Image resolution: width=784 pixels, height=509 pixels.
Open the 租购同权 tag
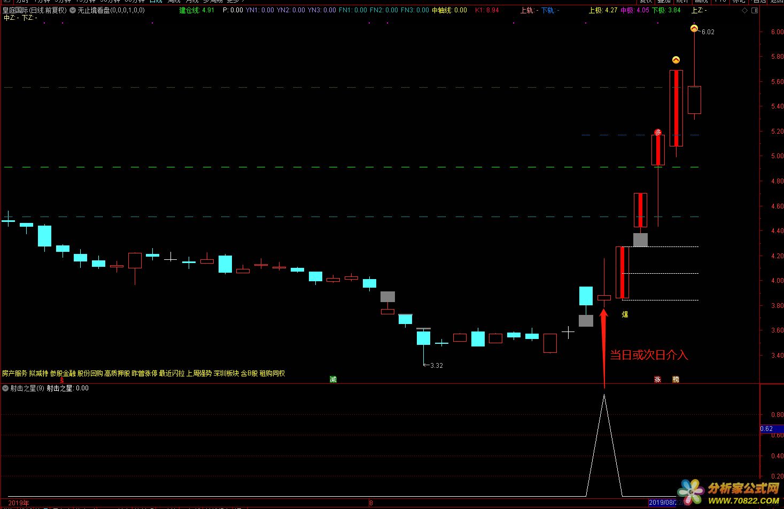pos(272,373)
